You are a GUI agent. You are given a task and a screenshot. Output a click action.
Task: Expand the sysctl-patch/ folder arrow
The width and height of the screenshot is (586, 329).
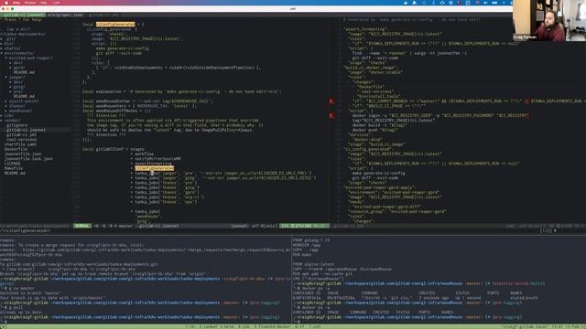6,101
